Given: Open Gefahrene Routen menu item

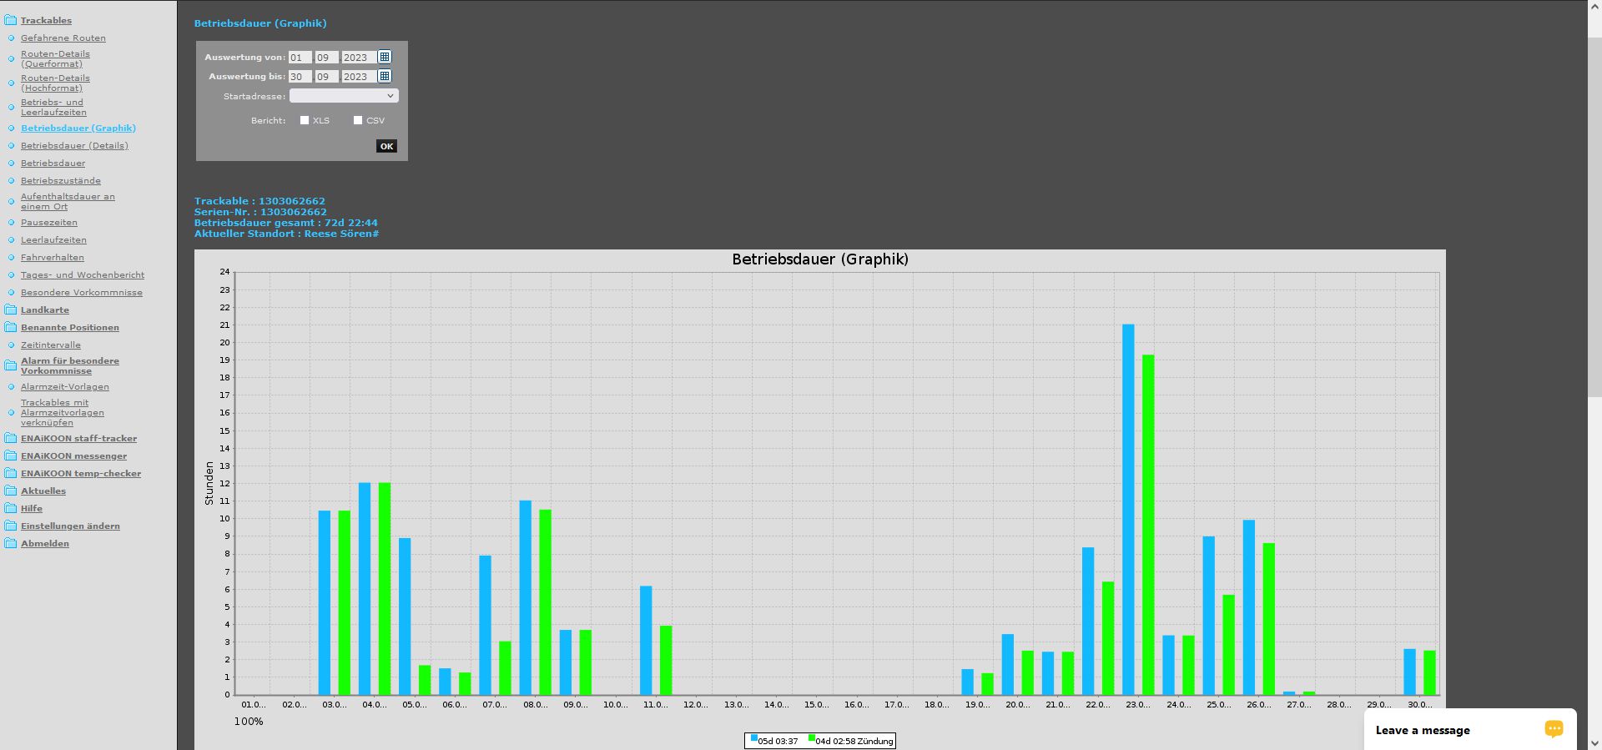Looking at the screenshot, I should coord(63,38).
